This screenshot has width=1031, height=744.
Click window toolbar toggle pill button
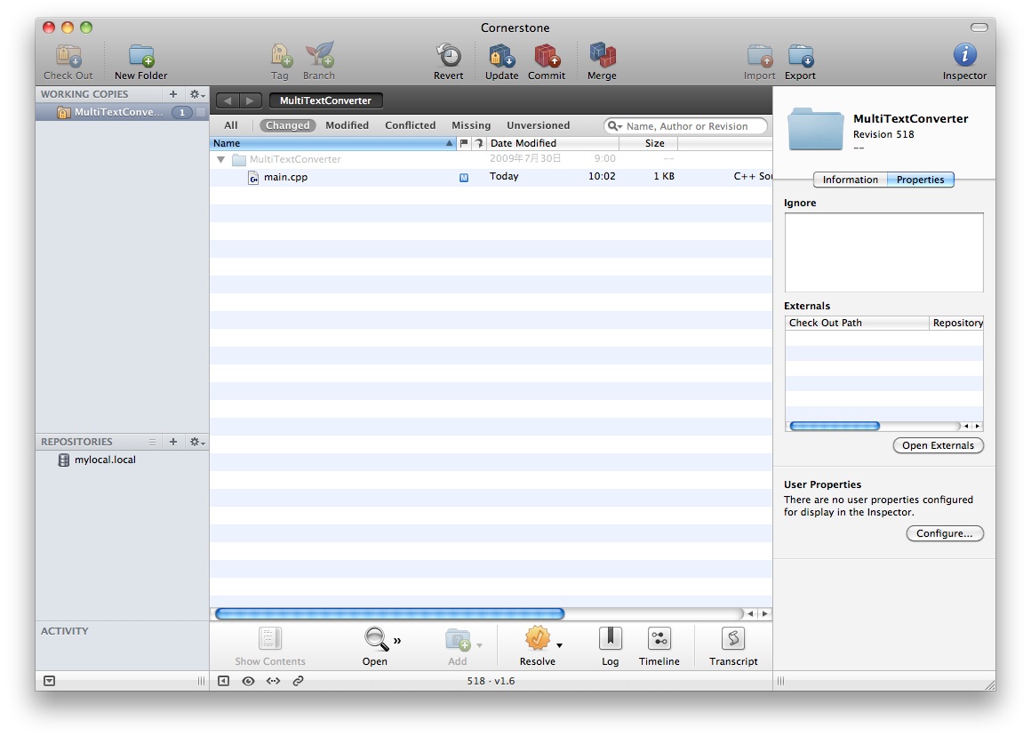[x=979, y=28]
